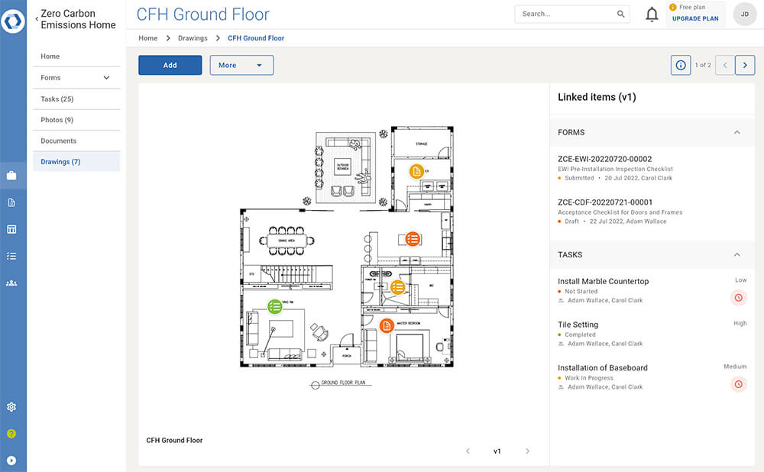Click the orange form marker in master bedroom
This screenshot has height=472, width=764.
point(387,326)
